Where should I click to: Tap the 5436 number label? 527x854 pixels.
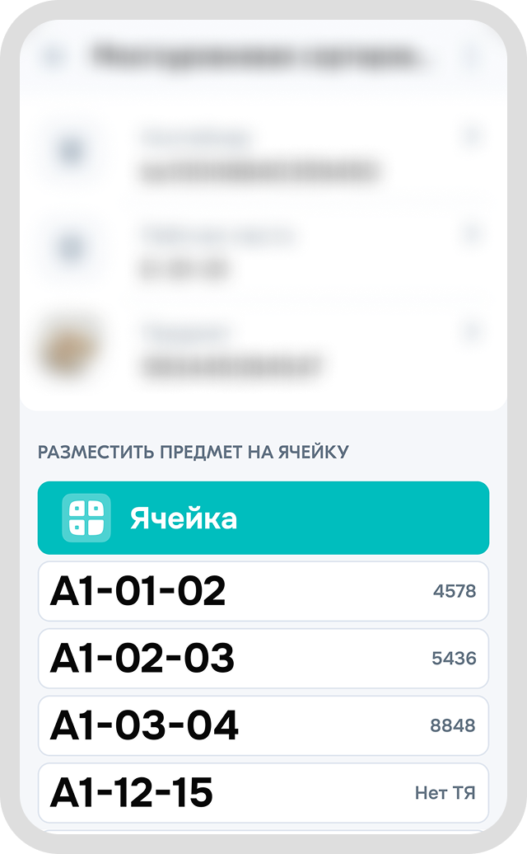tap(454, 659)
